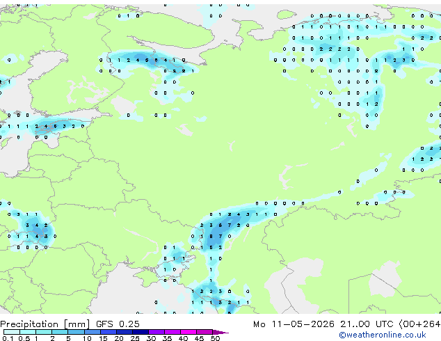The width and height of the screenshot is (441, 341).
Task: Click the '40' legend scale label
Action: click(183, 338)
